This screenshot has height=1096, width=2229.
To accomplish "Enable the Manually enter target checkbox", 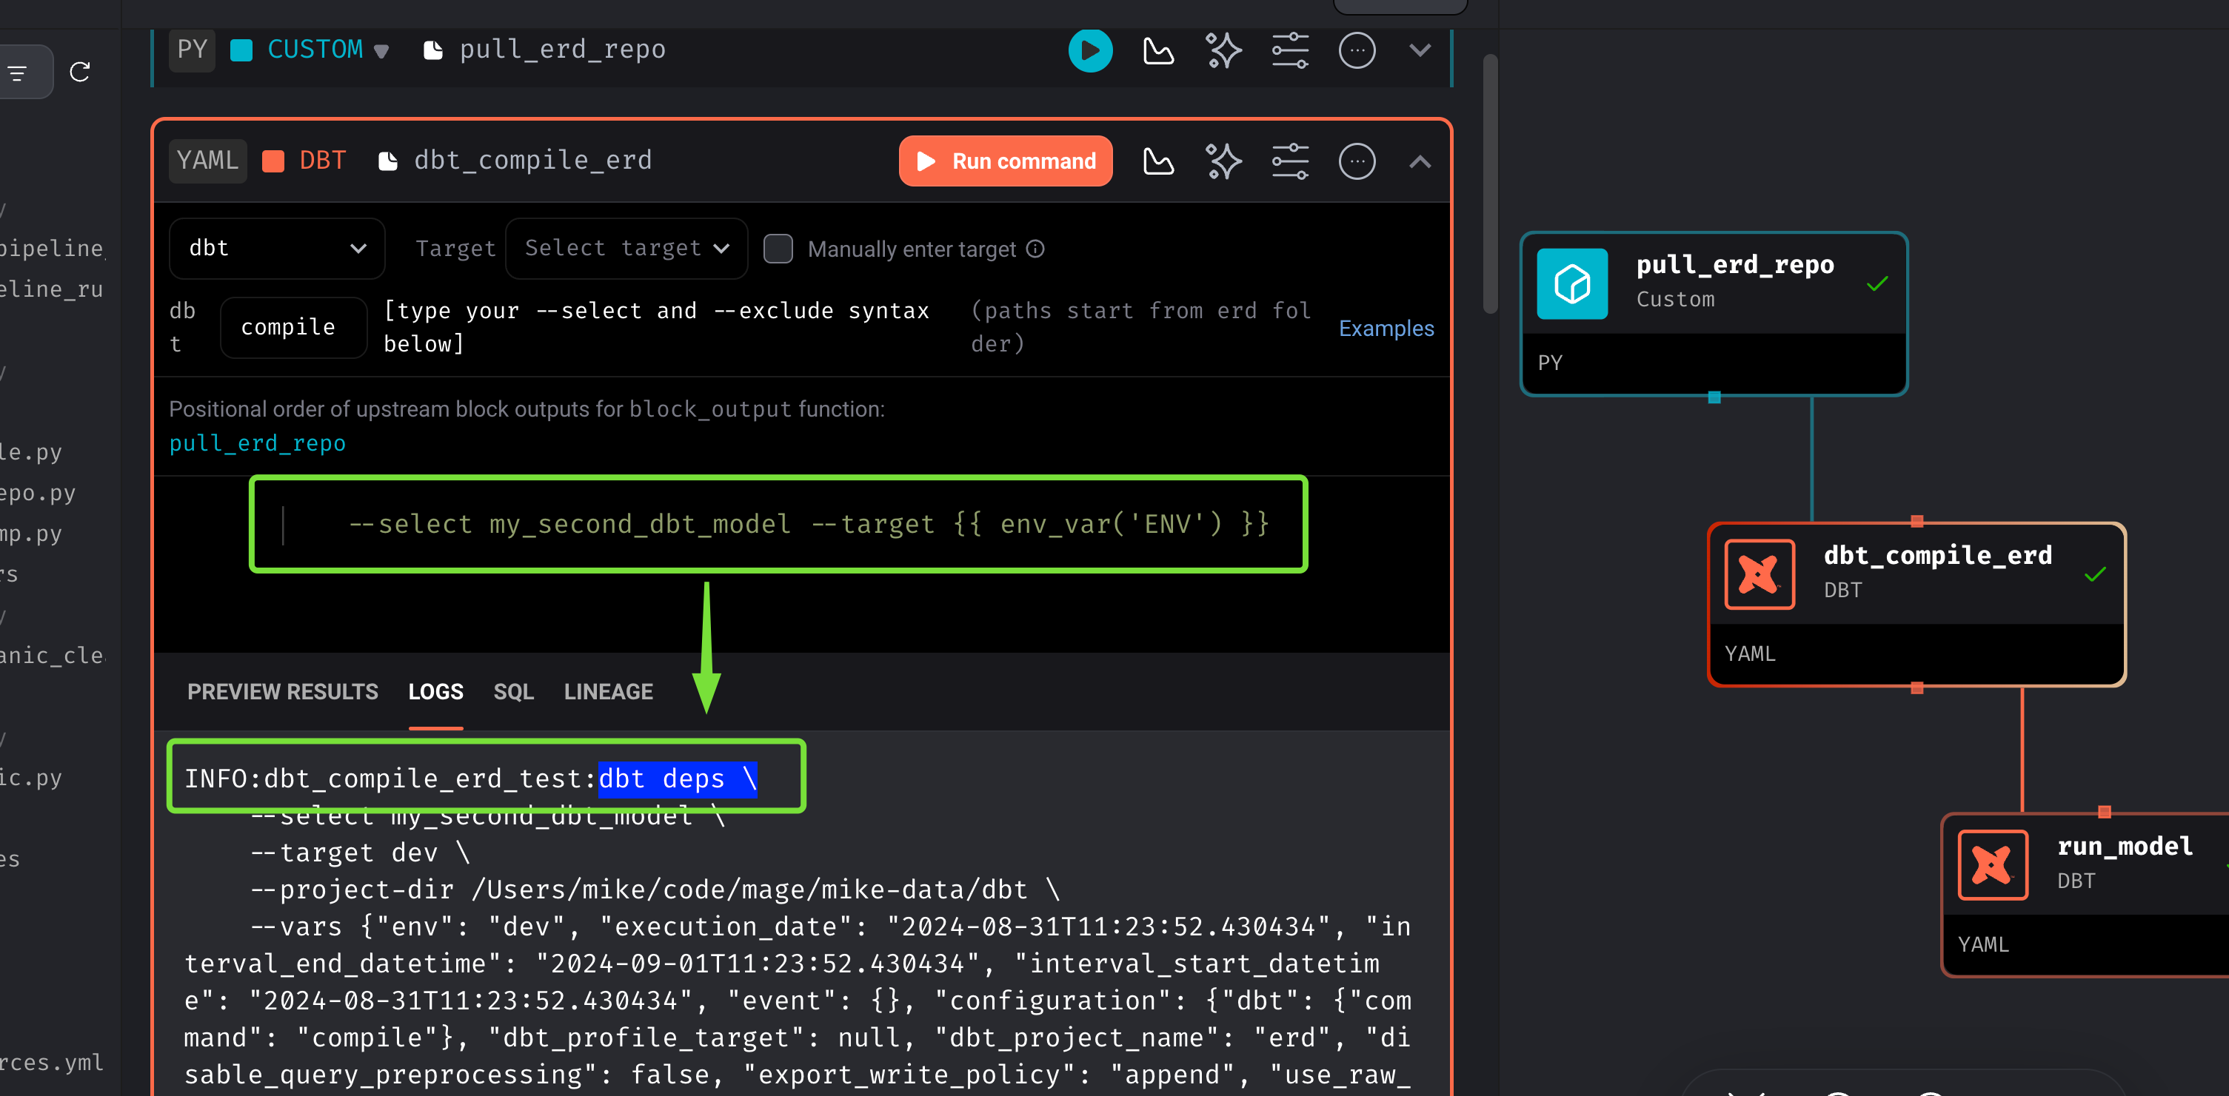I will pos(778,249).
